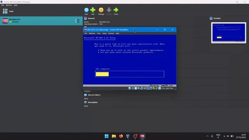The image size is (249, 140).
Task: Click the audio icon in VM status bar
Action: pos(139,88)
